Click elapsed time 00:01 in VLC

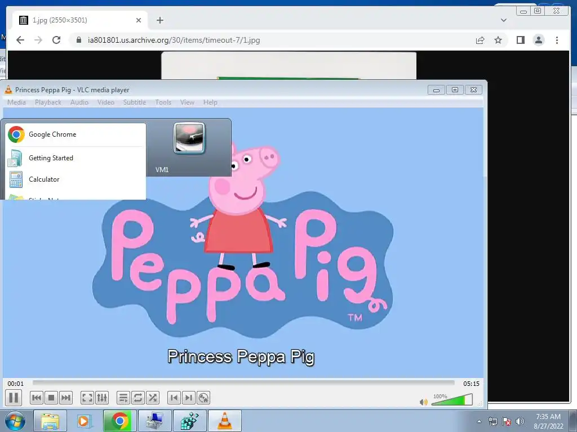click(15, 384)
